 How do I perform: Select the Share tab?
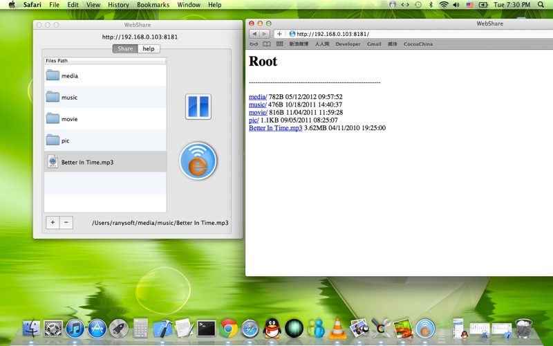pyautogui.click(x=125, y=48)
